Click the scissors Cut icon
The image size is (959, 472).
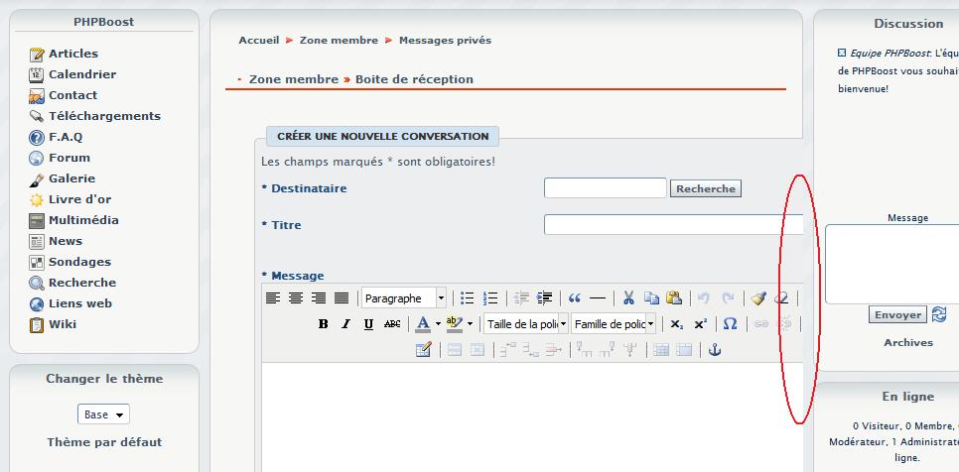[627, 298]
